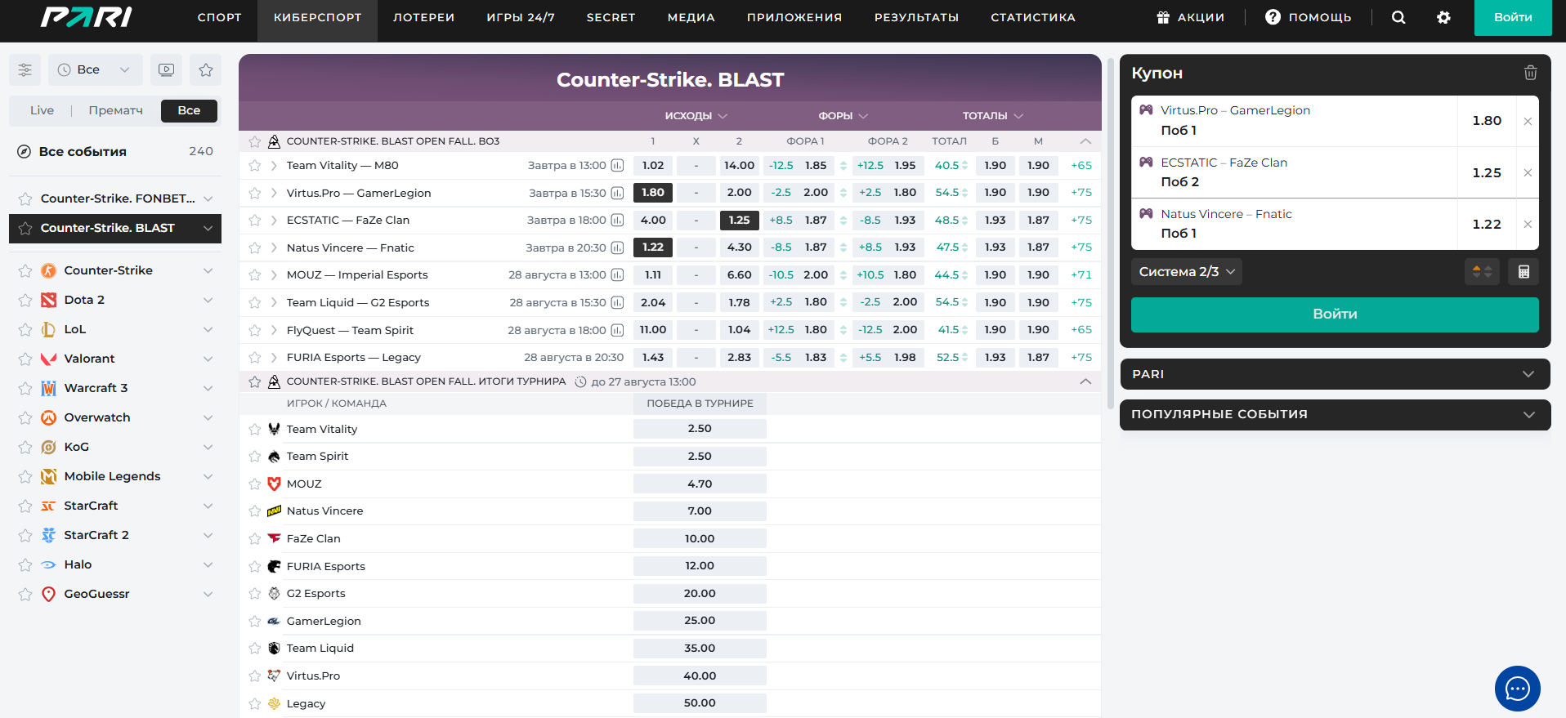Star the Counter-Strike. FONBET league in sidebar
1566x718 pixels.
pyautogui.click(x=25, y=198)
